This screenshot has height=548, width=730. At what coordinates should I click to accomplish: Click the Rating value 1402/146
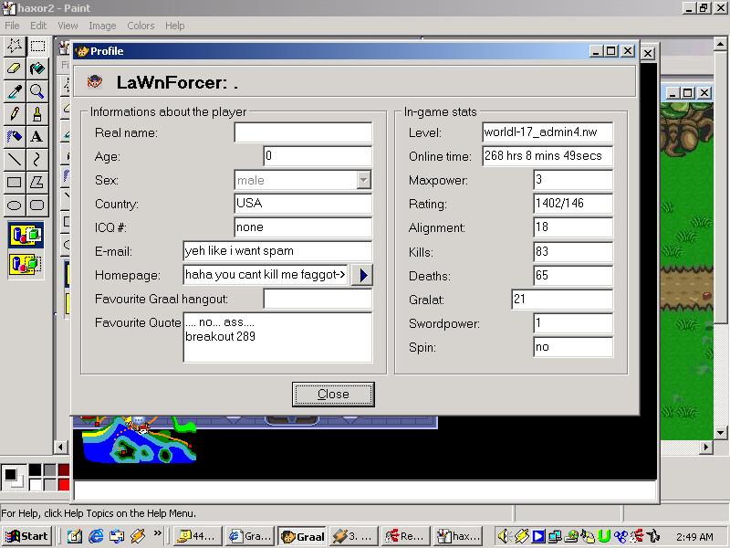pyautogui.click(x=573, y=204)
